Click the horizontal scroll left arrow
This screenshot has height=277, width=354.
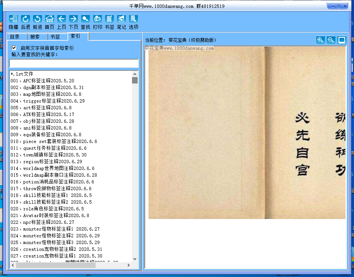13,265
